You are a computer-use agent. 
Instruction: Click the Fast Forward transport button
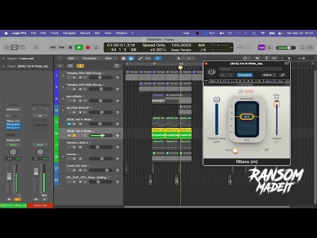[x=61, y=48]
